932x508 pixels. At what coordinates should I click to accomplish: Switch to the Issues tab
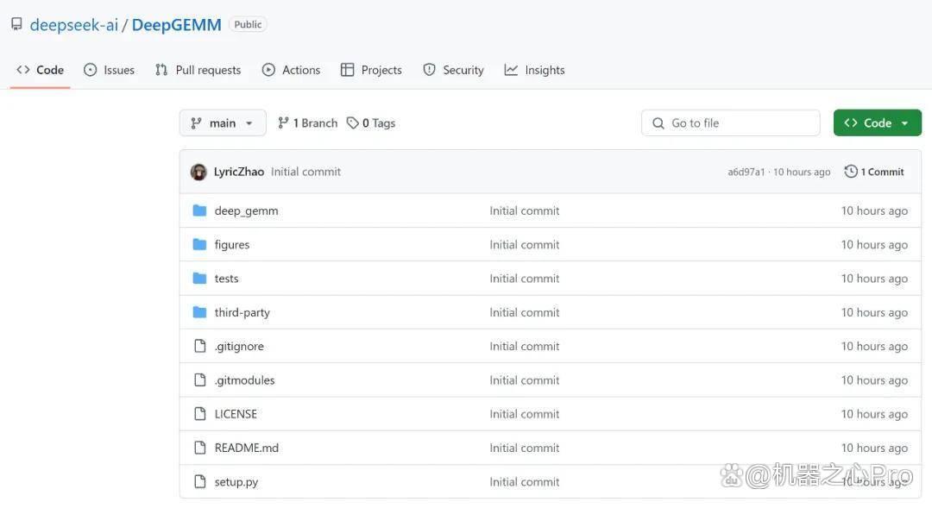pyautogui.click(x=110, y=70)
